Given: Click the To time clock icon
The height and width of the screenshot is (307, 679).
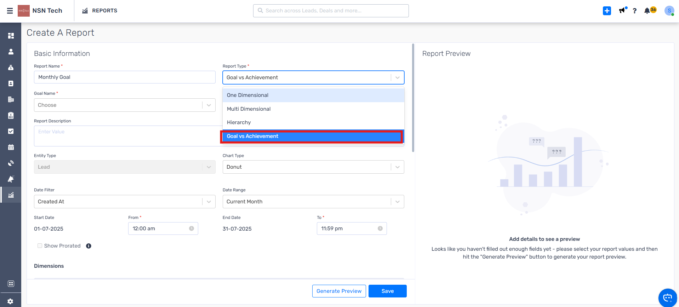Looking at the screenshot, I should tap(380, 228).
